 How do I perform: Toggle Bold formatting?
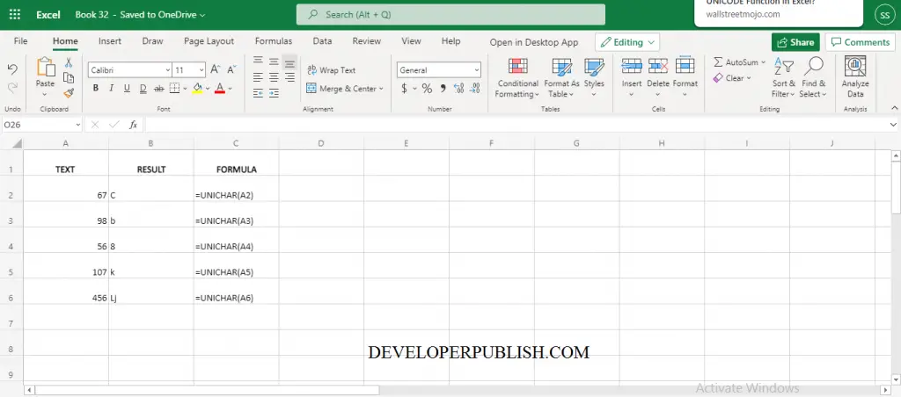[95, 89]
